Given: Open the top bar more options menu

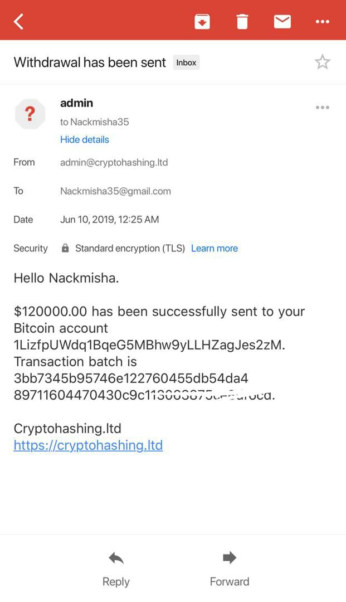Looking at the screenshot, I should click(322, 22).
